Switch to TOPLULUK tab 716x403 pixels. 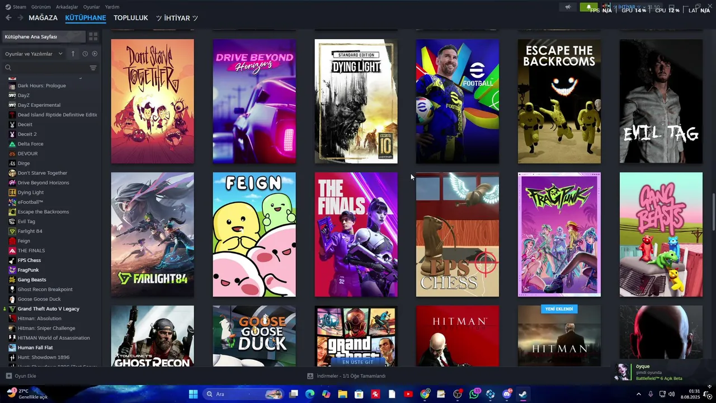(x=131, y=18)
